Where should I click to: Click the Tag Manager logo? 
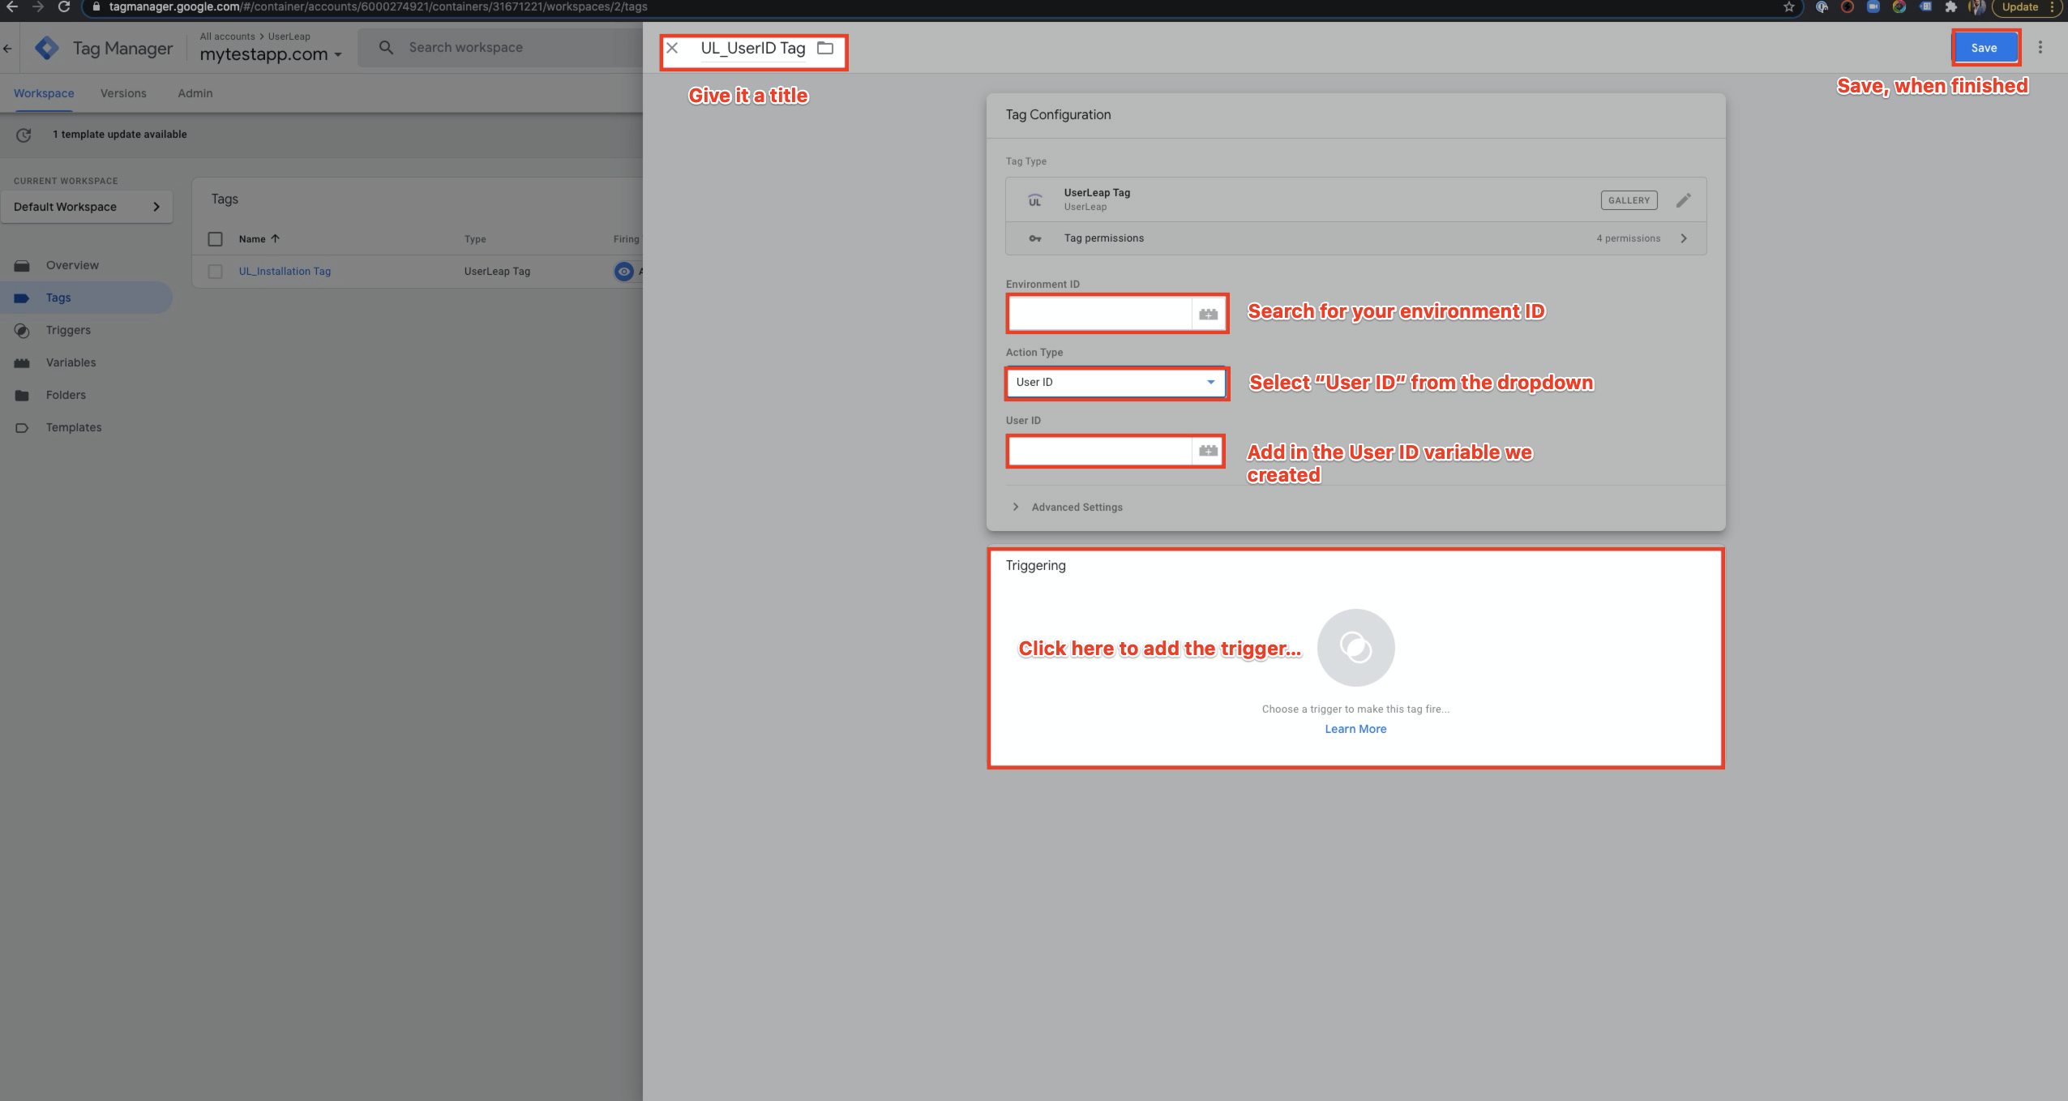pyautogui.click(x=47, y=48)
